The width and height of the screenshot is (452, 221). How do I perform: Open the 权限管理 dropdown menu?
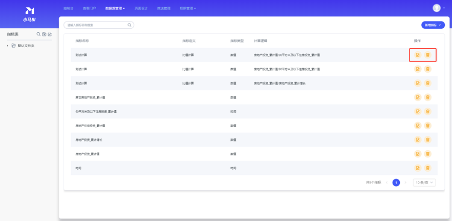click(188, 8)
